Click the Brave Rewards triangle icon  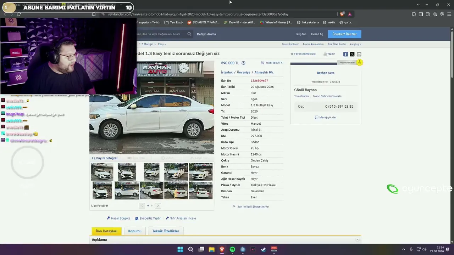(x=350, y=14)
